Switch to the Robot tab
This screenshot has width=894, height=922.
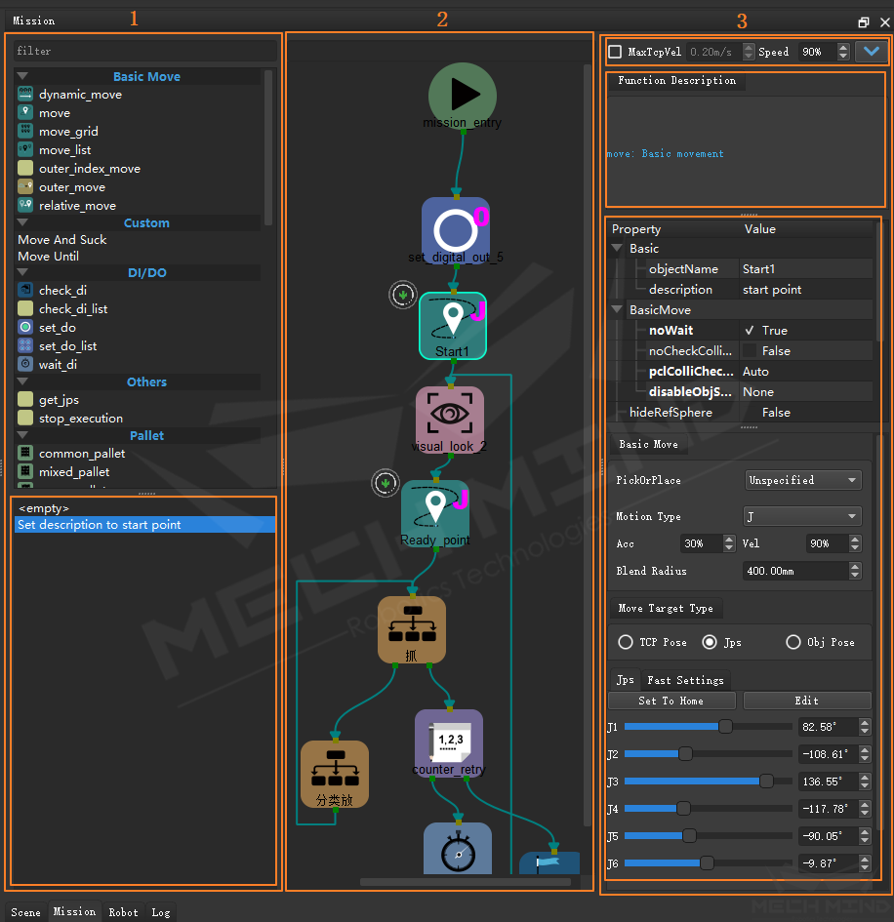(123, 912)
